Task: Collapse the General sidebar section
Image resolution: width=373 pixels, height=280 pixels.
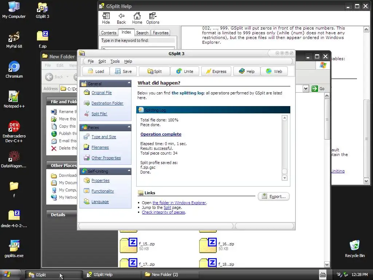Action: 129,83
